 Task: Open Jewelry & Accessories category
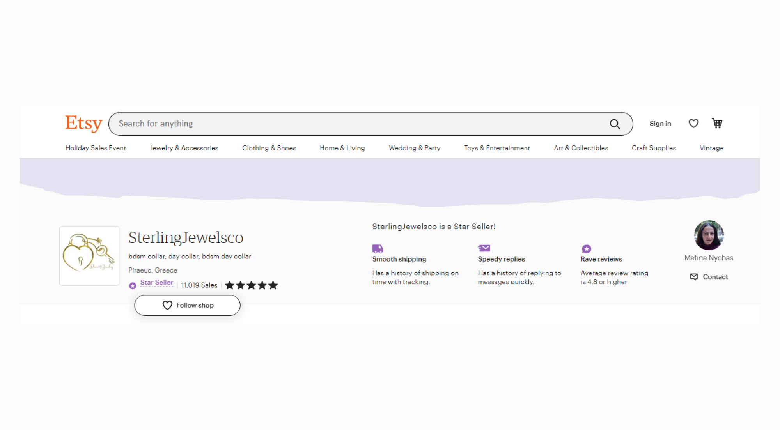pyautogui.click(x=184, y=148)
